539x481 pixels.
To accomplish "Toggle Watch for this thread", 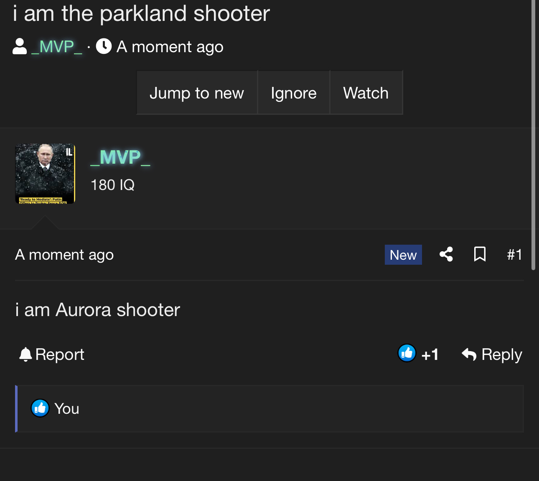I will tap(366, 93).
